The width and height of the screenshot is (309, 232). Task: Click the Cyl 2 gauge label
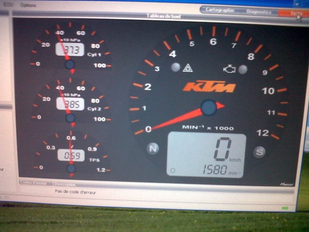[94, 109]
